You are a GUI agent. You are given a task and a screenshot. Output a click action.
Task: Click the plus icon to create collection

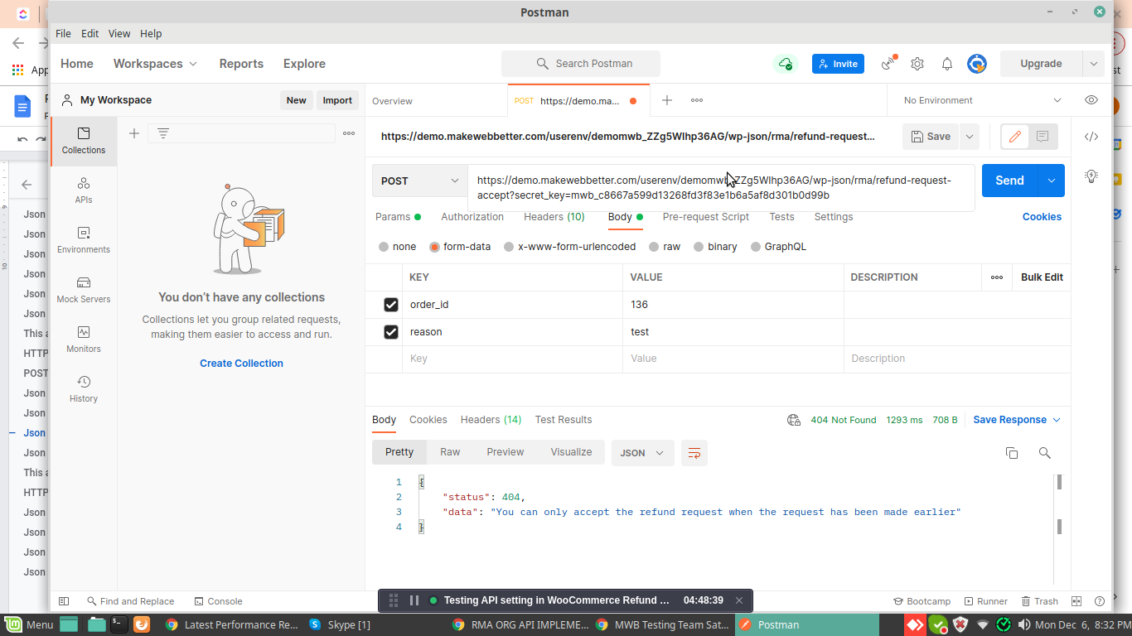click(x=134, y=133)
